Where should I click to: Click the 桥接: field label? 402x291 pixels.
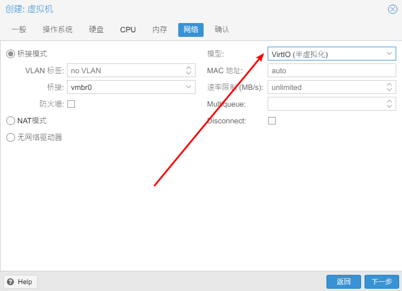pyautogui.click(x=55, y=87)
